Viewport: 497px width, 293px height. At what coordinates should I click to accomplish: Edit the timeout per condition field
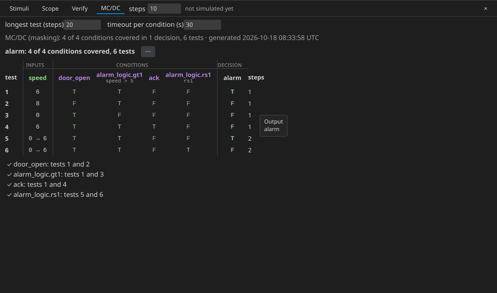tap(202, 25)
